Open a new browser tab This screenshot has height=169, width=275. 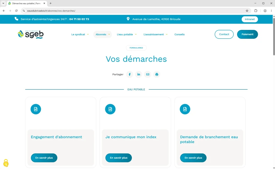pos(50,3)
